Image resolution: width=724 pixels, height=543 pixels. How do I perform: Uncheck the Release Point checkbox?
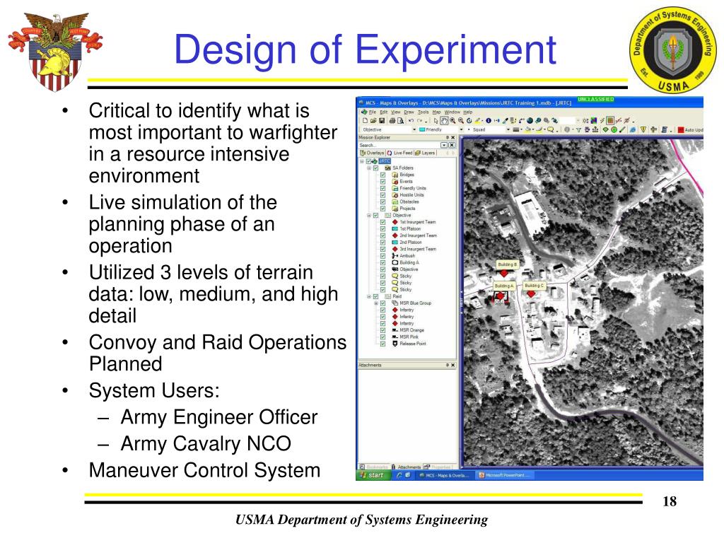point(383,344)
